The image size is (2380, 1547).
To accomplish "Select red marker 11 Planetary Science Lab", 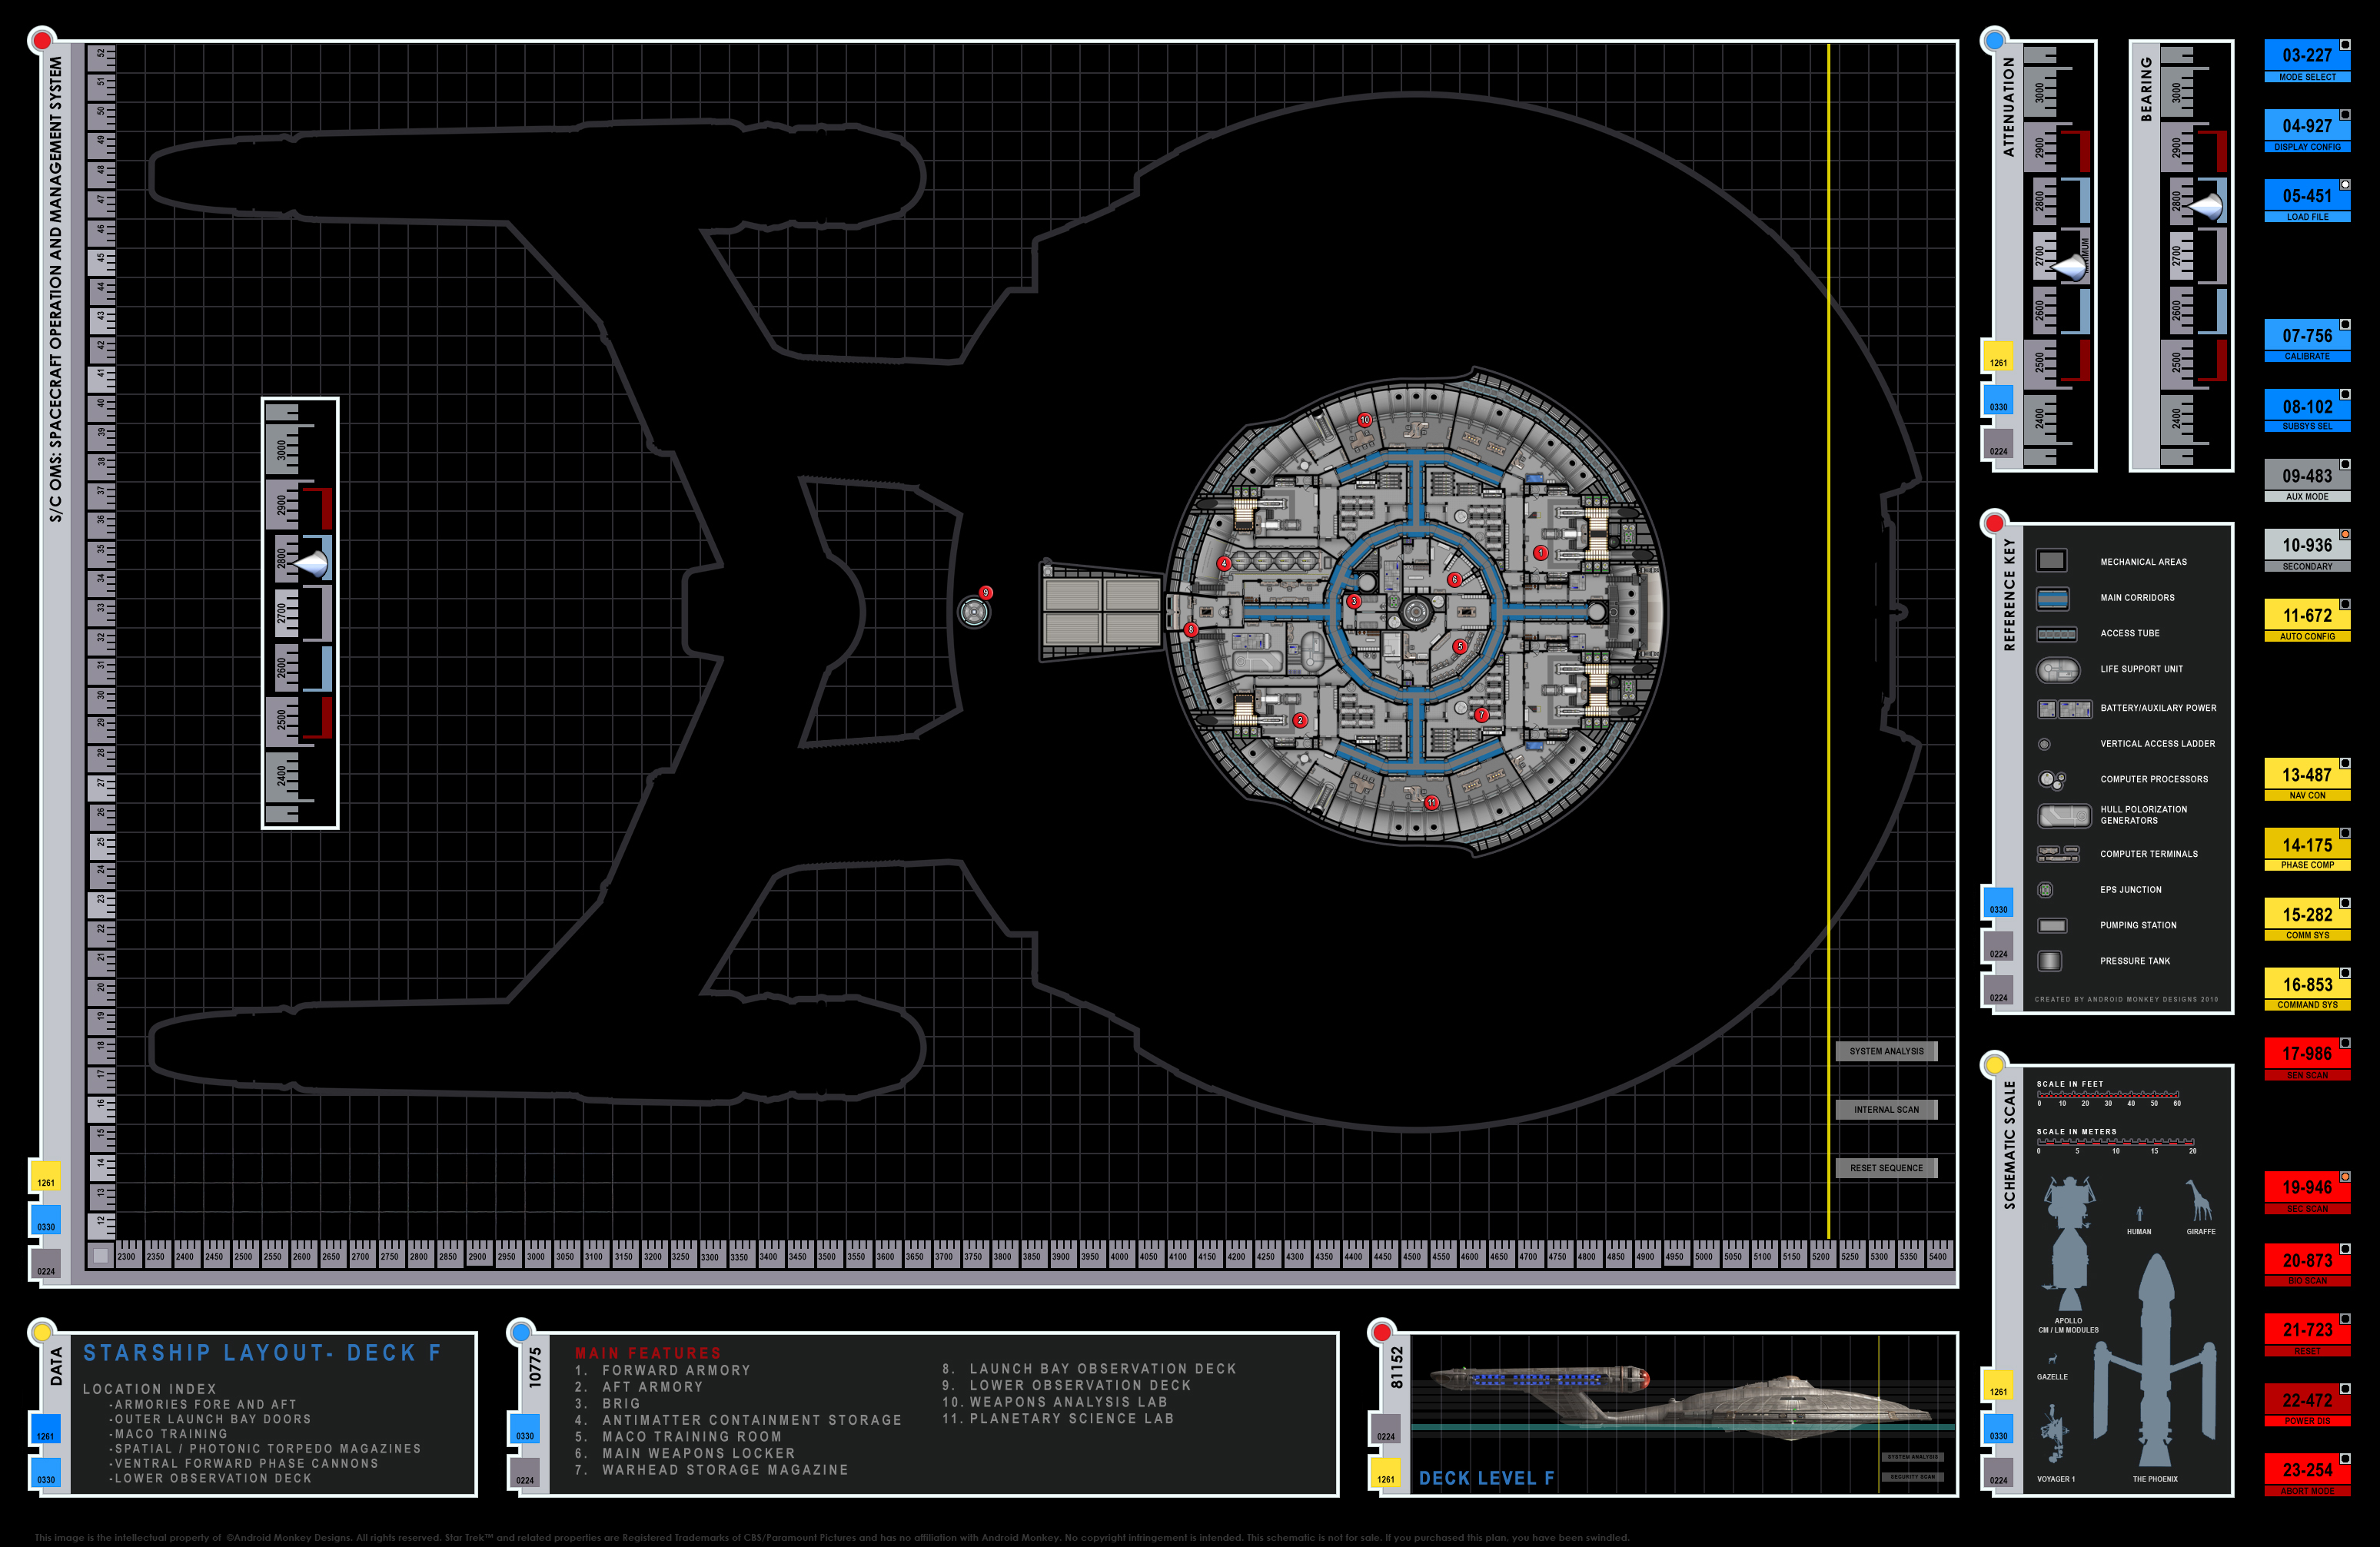I will coord(1432,802).
